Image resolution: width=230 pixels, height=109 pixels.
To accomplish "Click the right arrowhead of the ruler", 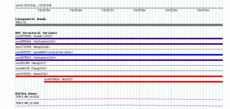I will click(x=222, y=8).
